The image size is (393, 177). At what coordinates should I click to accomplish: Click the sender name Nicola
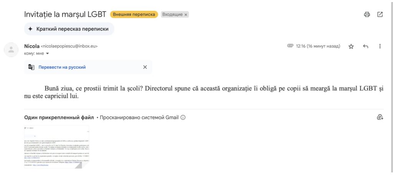(32, 46)
